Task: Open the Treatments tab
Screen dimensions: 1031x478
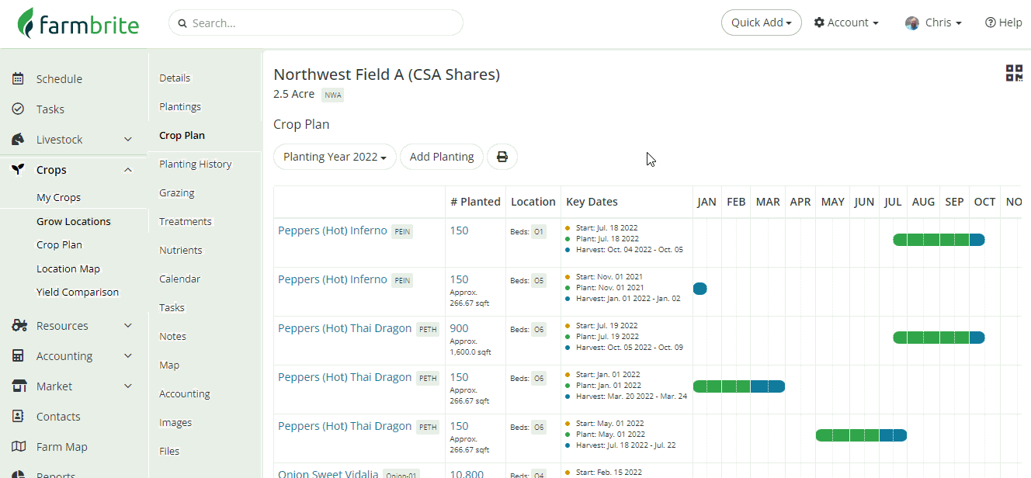Action: (x=185, y=221)
